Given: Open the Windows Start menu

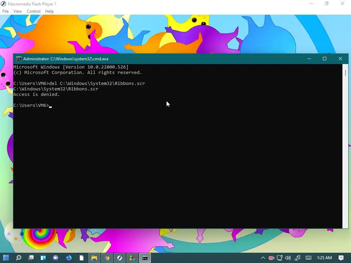Looking at the screenshot, I should pos(6,258).
